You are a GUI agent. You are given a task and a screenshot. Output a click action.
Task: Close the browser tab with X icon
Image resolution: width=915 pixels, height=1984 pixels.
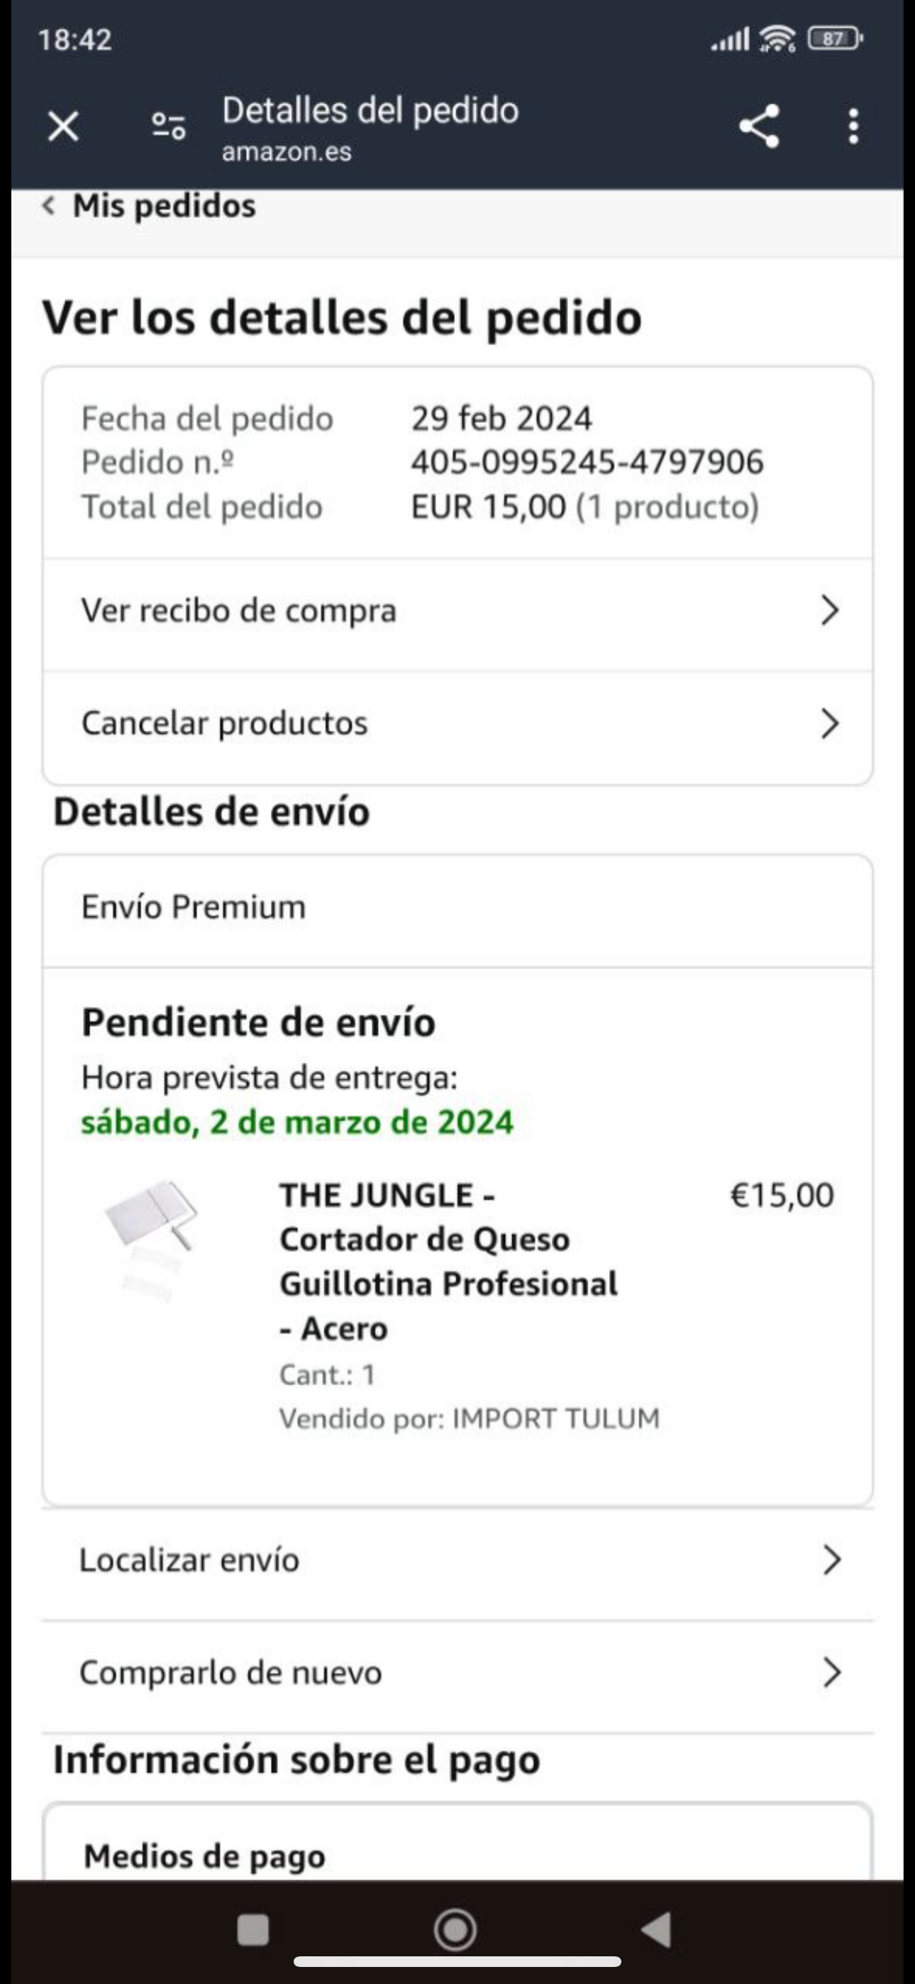(x=63, y=126)
